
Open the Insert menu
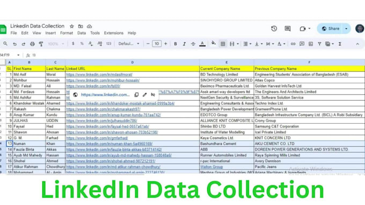50,33
